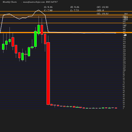132x132 pixels.
Task: Click the price axis label "102"
Action: 124,70
